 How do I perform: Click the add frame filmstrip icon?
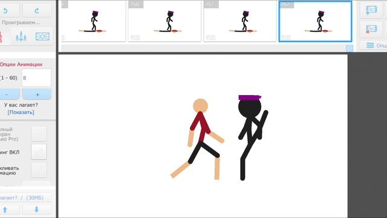point(371,10)
